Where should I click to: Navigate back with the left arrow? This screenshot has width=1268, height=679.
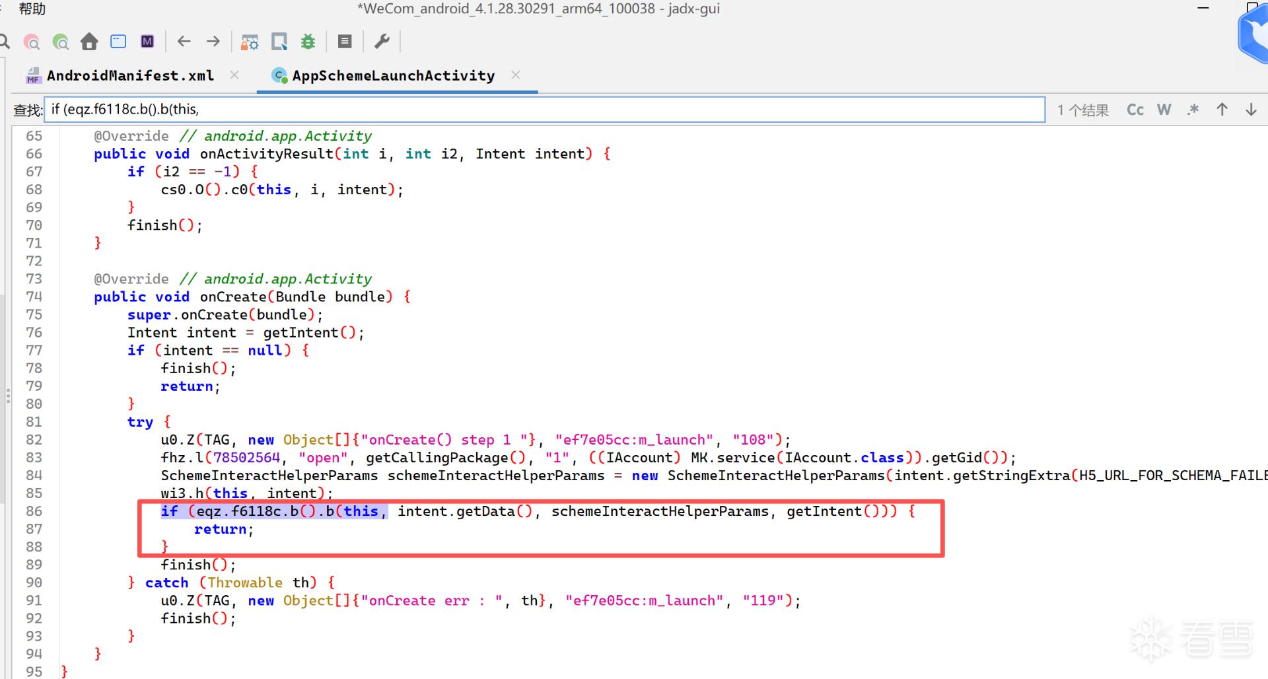click(x=184, y=42)
